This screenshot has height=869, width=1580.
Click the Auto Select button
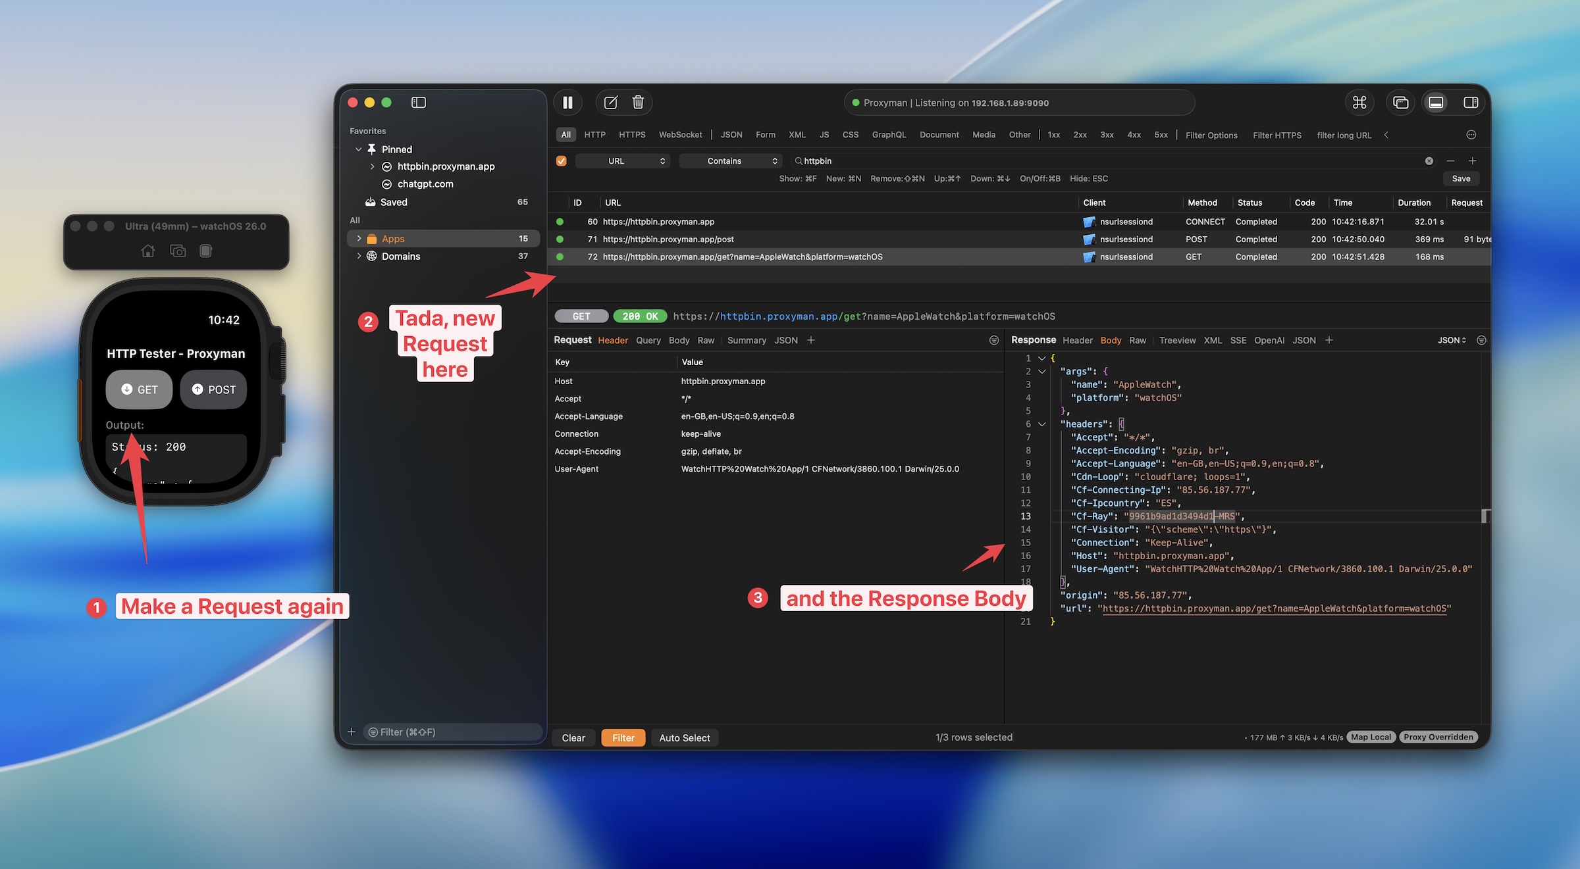(x=685, y=737)
